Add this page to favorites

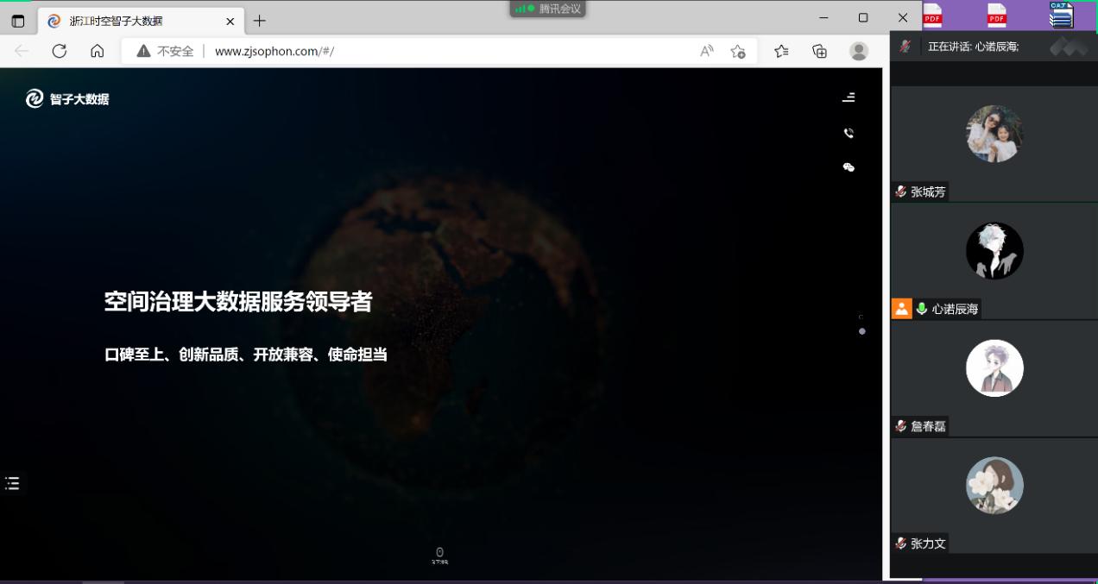tap(738, 51)
